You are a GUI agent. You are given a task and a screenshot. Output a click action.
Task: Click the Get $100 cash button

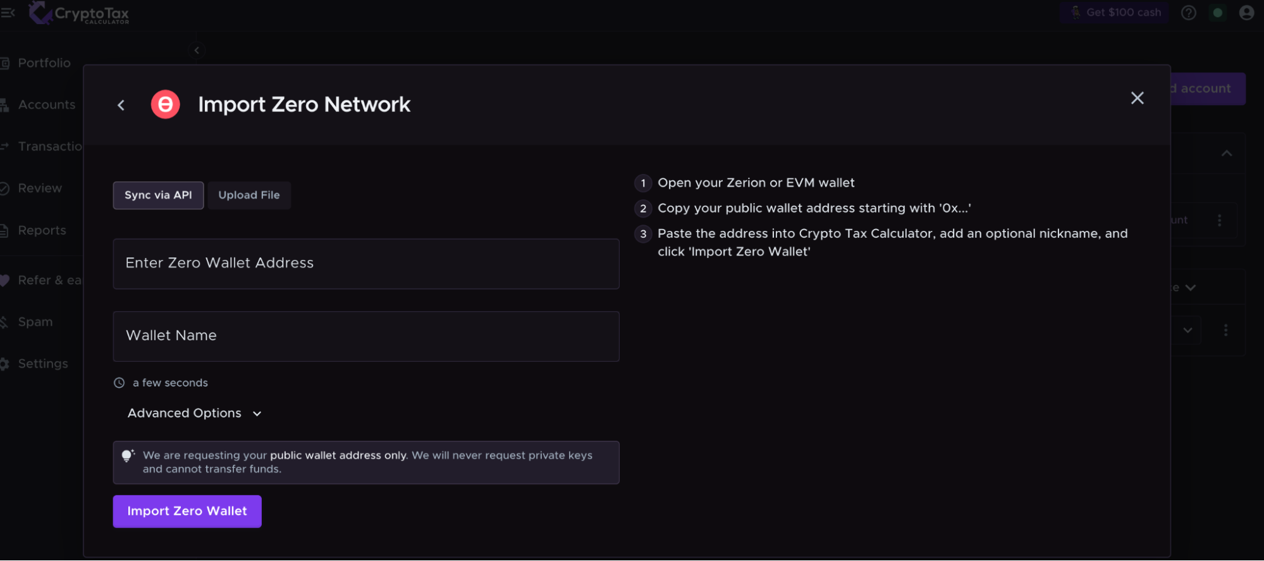[1114, 13]
